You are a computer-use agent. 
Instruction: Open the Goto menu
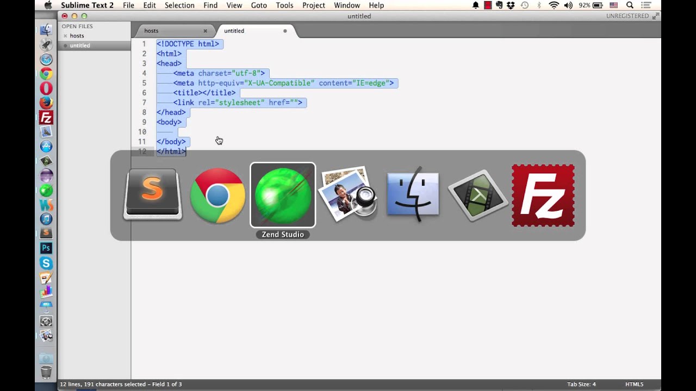[259, 5]
